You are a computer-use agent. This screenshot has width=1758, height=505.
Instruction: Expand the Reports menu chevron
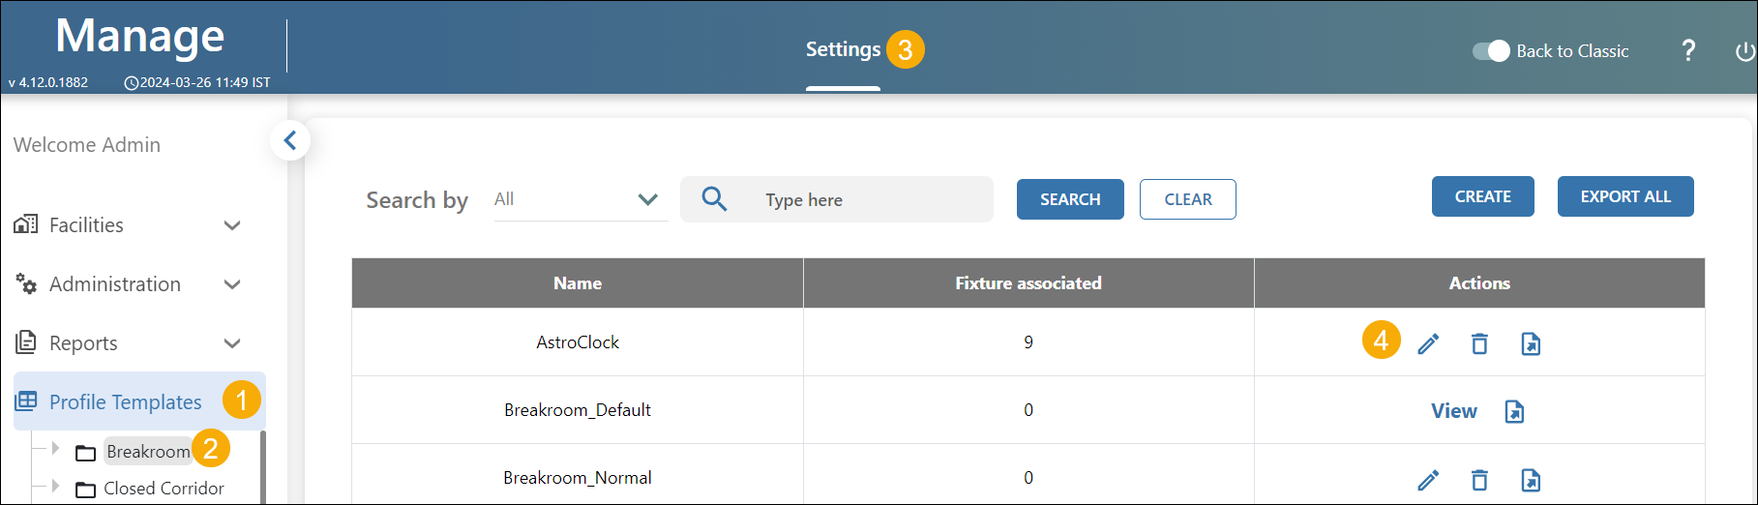(x=232, y=343)
